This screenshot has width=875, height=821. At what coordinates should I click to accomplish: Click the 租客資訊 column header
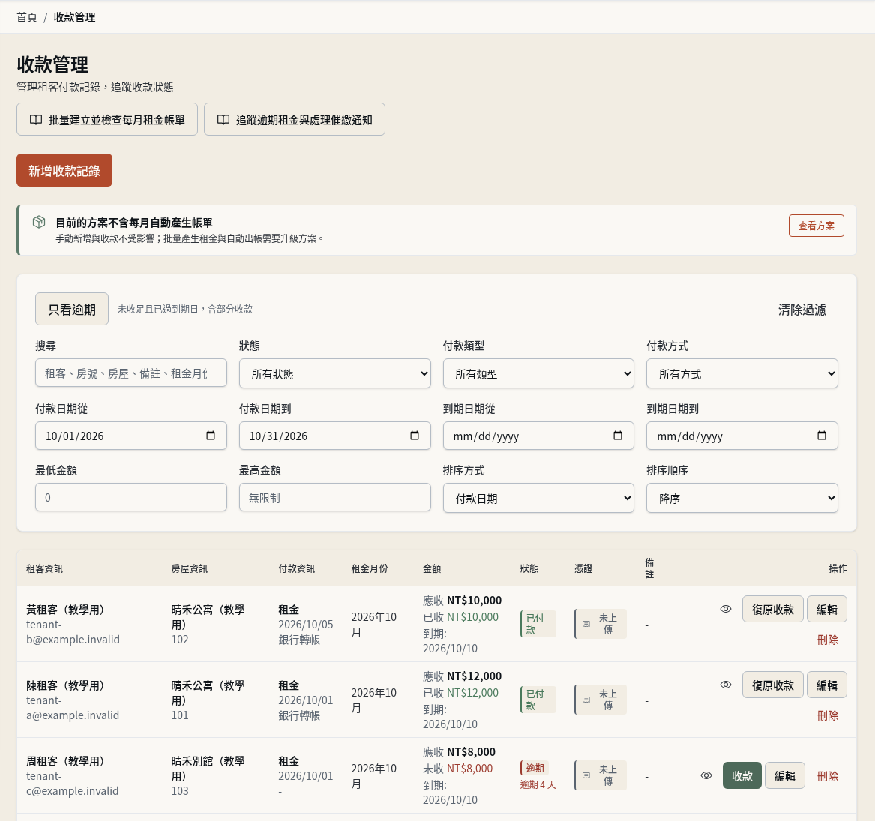tap(44, 568)
